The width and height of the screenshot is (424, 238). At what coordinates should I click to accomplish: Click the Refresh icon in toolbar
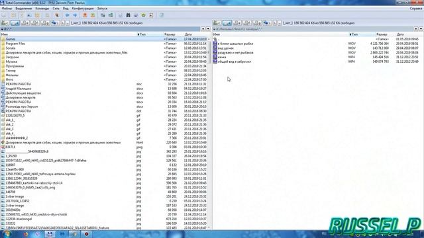(x=4, y=15)
